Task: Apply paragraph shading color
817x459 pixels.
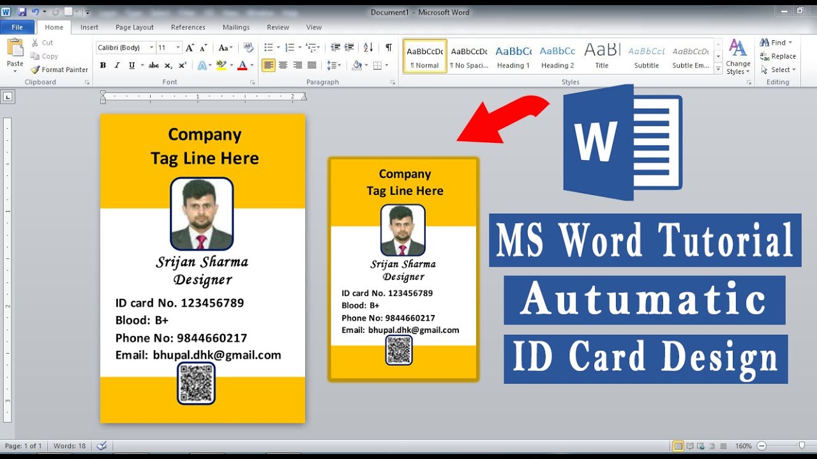Action: (357, 65)
